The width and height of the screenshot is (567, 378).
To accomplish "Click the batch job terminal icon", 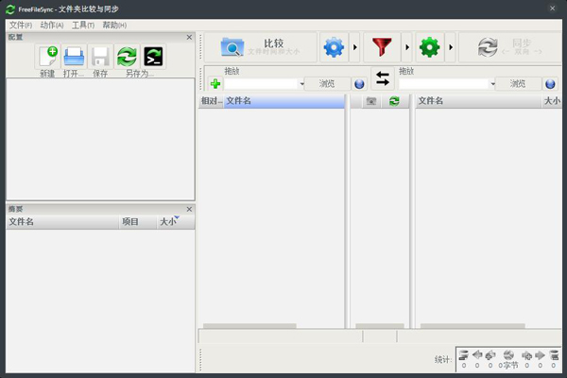I will click(153, 57).
